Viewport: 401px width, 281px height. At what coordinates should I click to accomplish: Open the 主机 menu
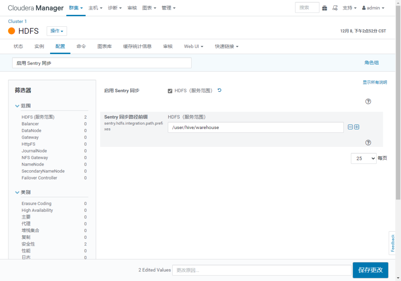point(95,8)
